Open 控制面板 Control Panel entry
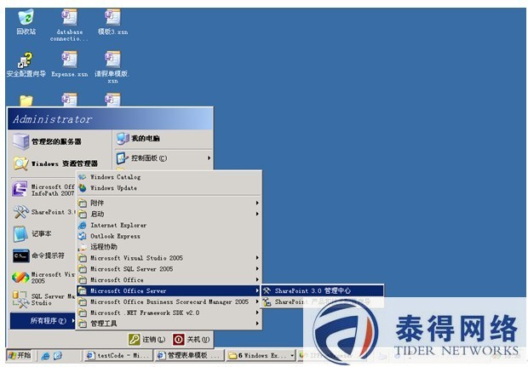 (164, 158)
